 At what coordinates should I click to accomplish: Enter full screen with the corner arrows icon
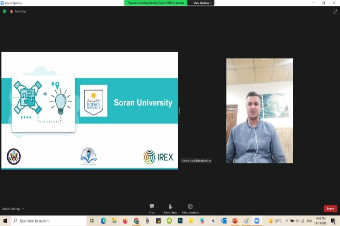(x=335, y=11)
